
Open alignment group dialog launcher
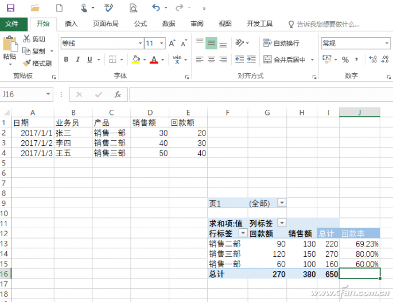pos(314,77)
